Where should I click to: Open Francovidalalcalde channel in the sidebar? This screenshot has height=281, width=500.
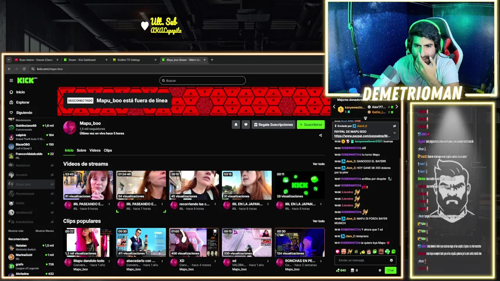pos(31,155)
